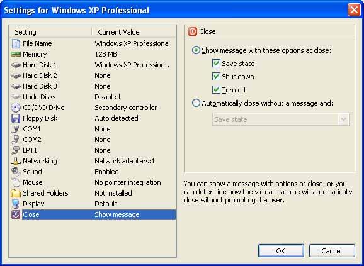
Task: Click the red Close icon in panel header
Action: pos(193,31)
